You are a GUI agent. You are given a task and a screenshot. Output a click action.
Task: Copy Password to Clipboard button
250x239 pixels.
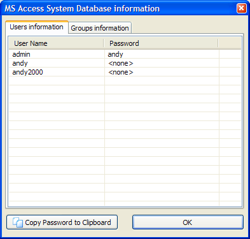pos(62,222)
